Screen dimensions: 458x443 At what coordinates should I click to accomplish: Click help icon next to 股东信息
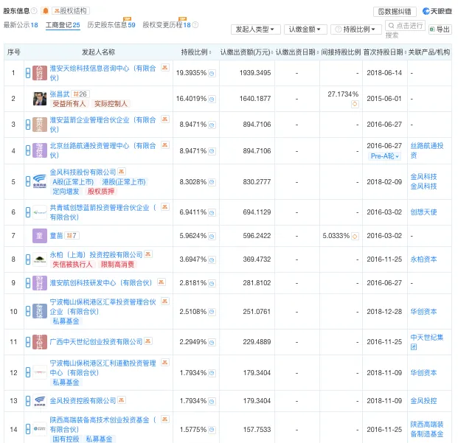click(34, 11)
